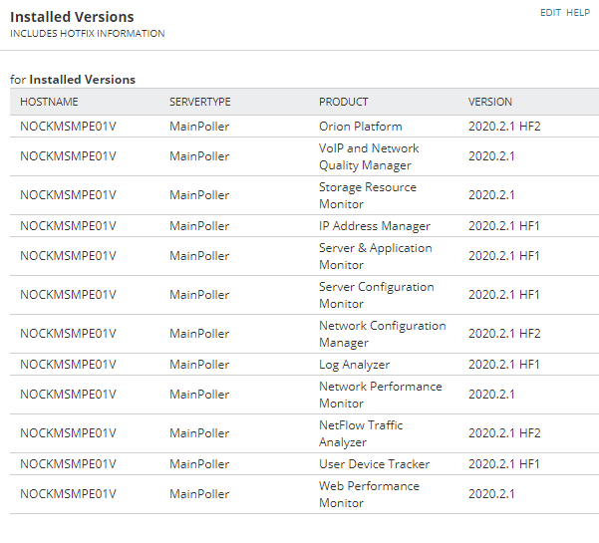
Task: Select the SERVERTYPE column header
Action: 199,102
